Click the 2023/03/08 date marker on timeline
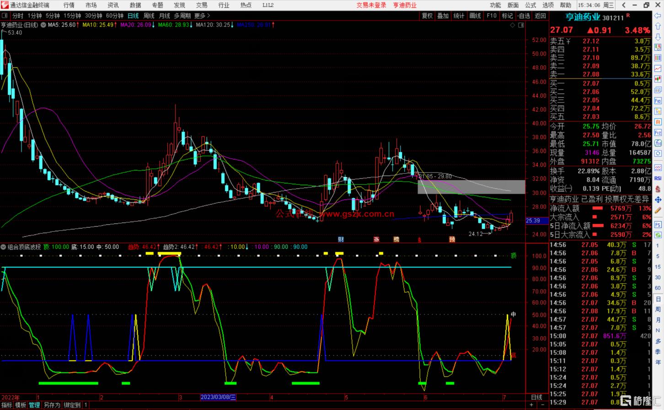 (218, 397)
